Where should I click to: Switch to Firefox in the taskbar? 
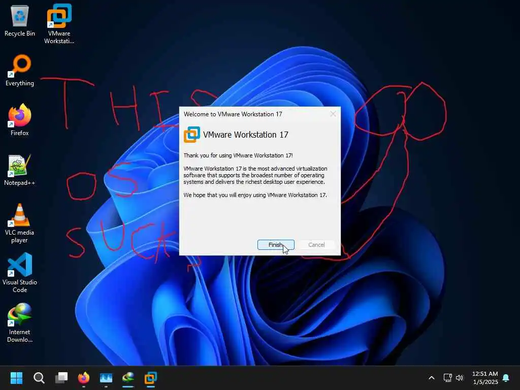pos(84,378)
